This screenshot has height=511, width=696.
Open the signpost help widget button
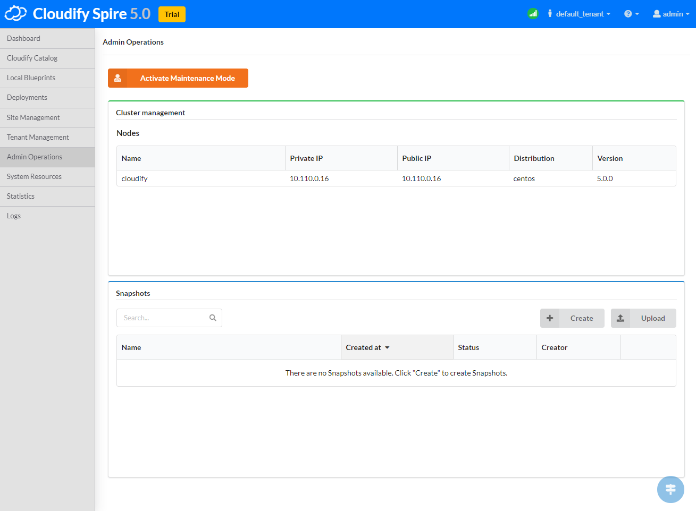670,489
